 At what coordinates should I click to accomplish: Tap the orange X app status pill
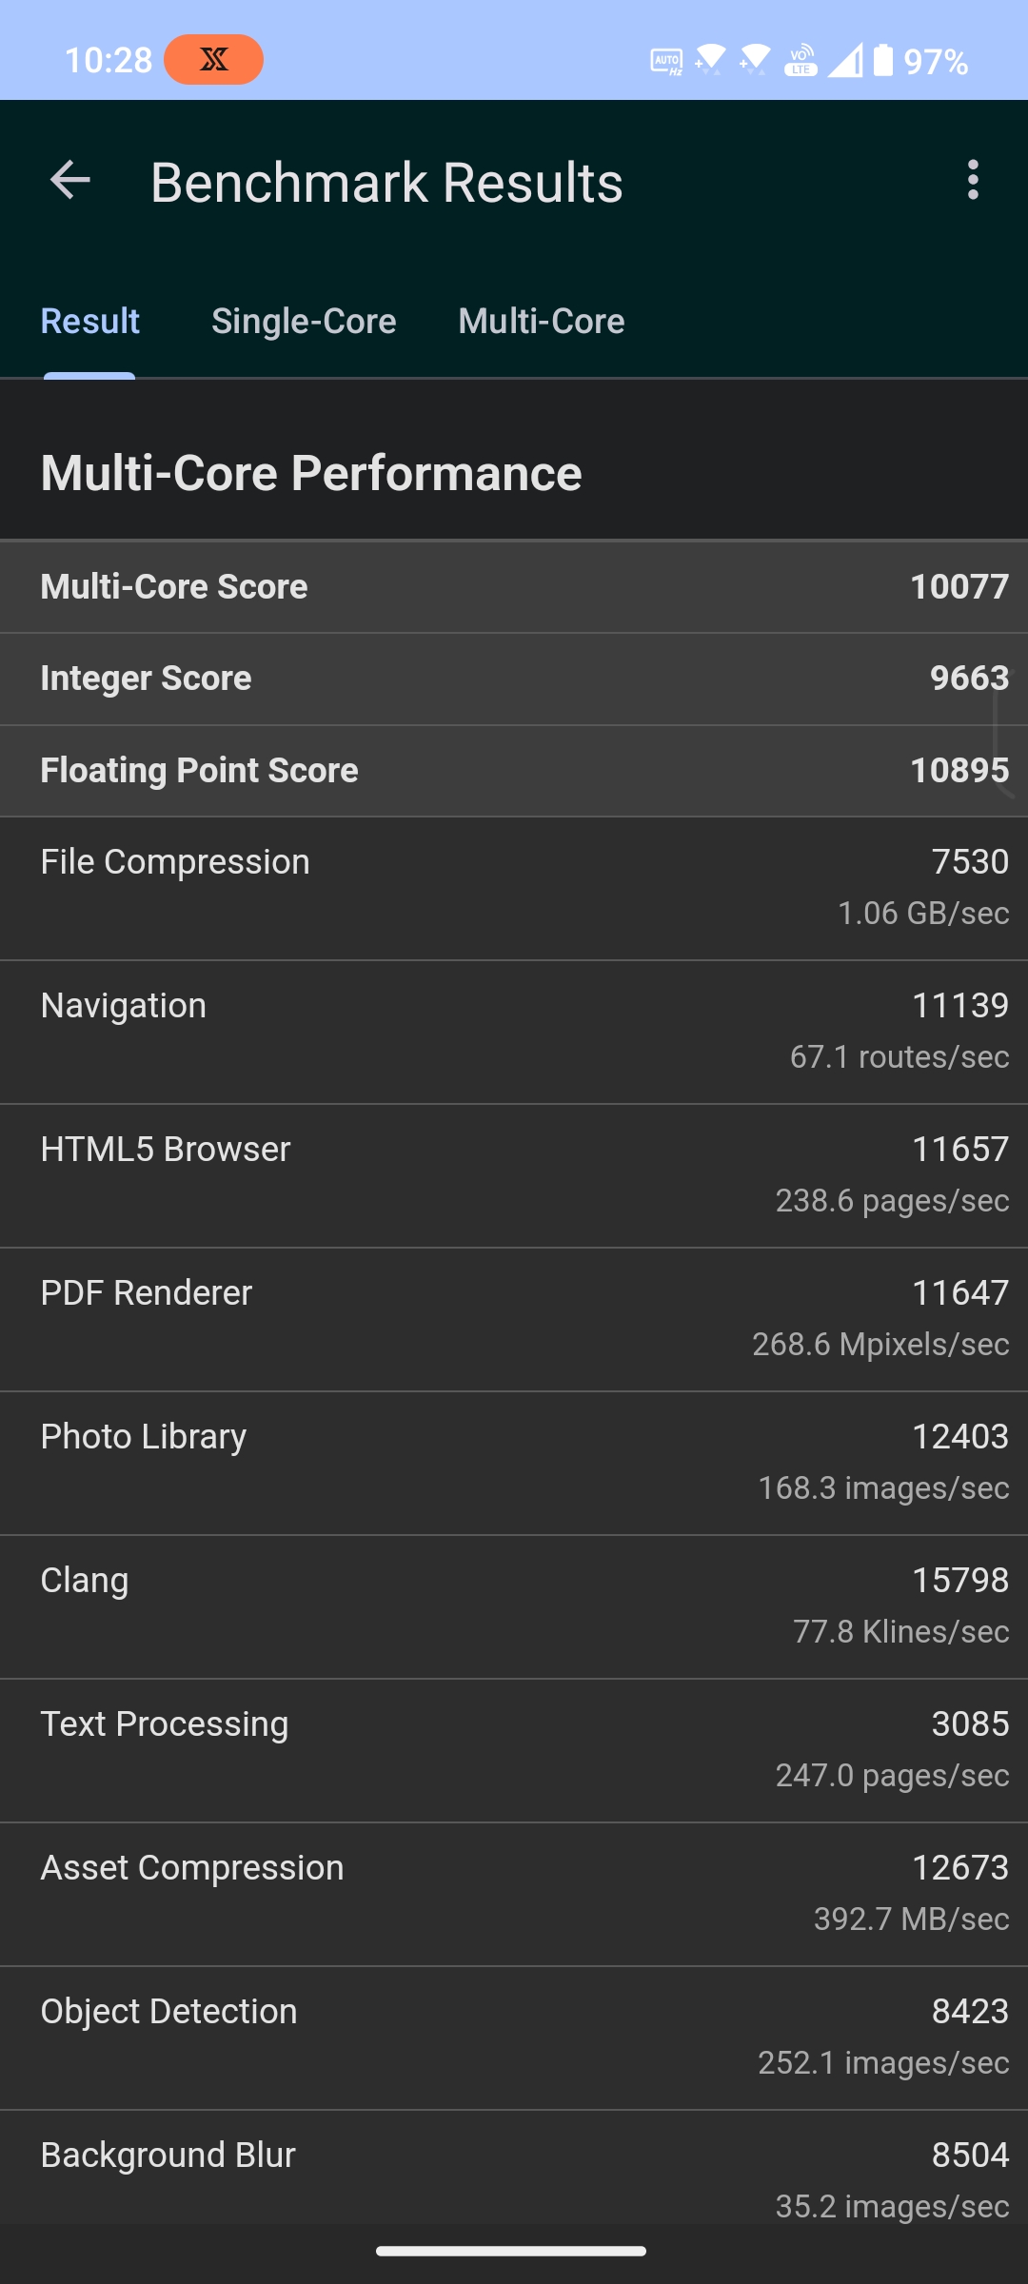click(x=213, y=60)
